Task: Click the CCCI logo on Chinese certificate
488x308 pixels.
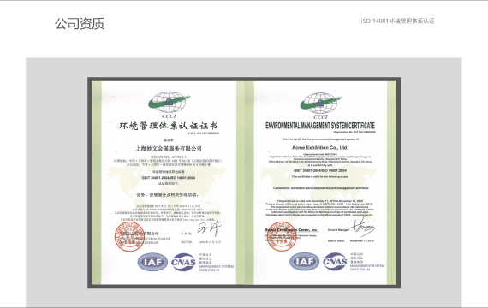Action: (169, 104)
